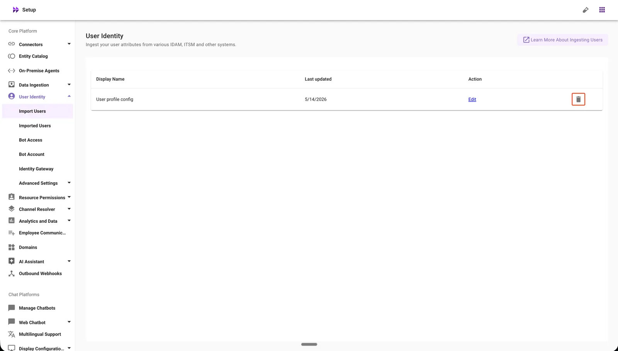Open the apps grid icon

click(602, 10)
